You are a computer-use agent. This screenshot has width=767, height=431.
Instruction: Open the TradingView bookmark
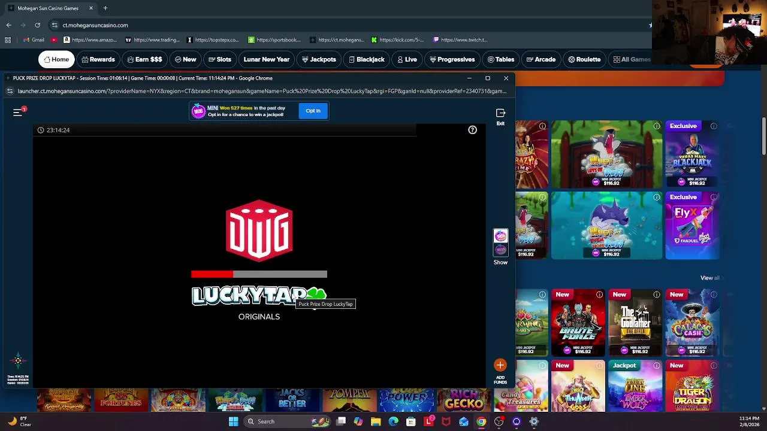[152, 40]
